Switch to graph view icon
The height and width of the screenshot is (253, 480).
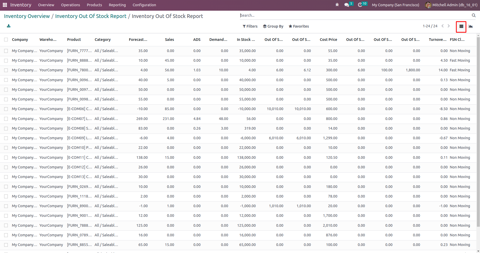471,26
